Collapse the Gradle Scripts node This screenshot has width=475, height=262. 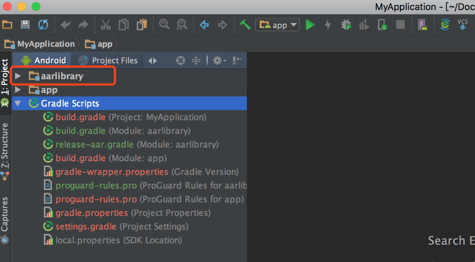tap(18, 104)
